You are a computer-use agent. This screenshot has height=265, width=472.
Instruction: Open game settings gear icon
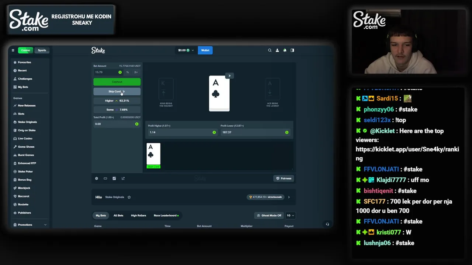pyautogui.click(x=97, y=179)
